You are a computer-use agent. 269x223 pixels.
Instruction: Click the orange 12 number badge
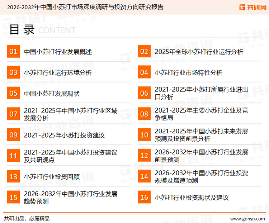[144, 156]
